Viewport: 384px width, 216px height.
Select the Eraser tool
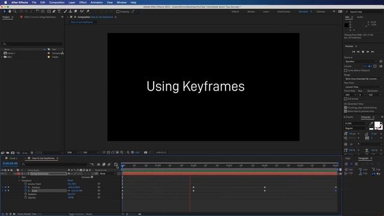76,11
